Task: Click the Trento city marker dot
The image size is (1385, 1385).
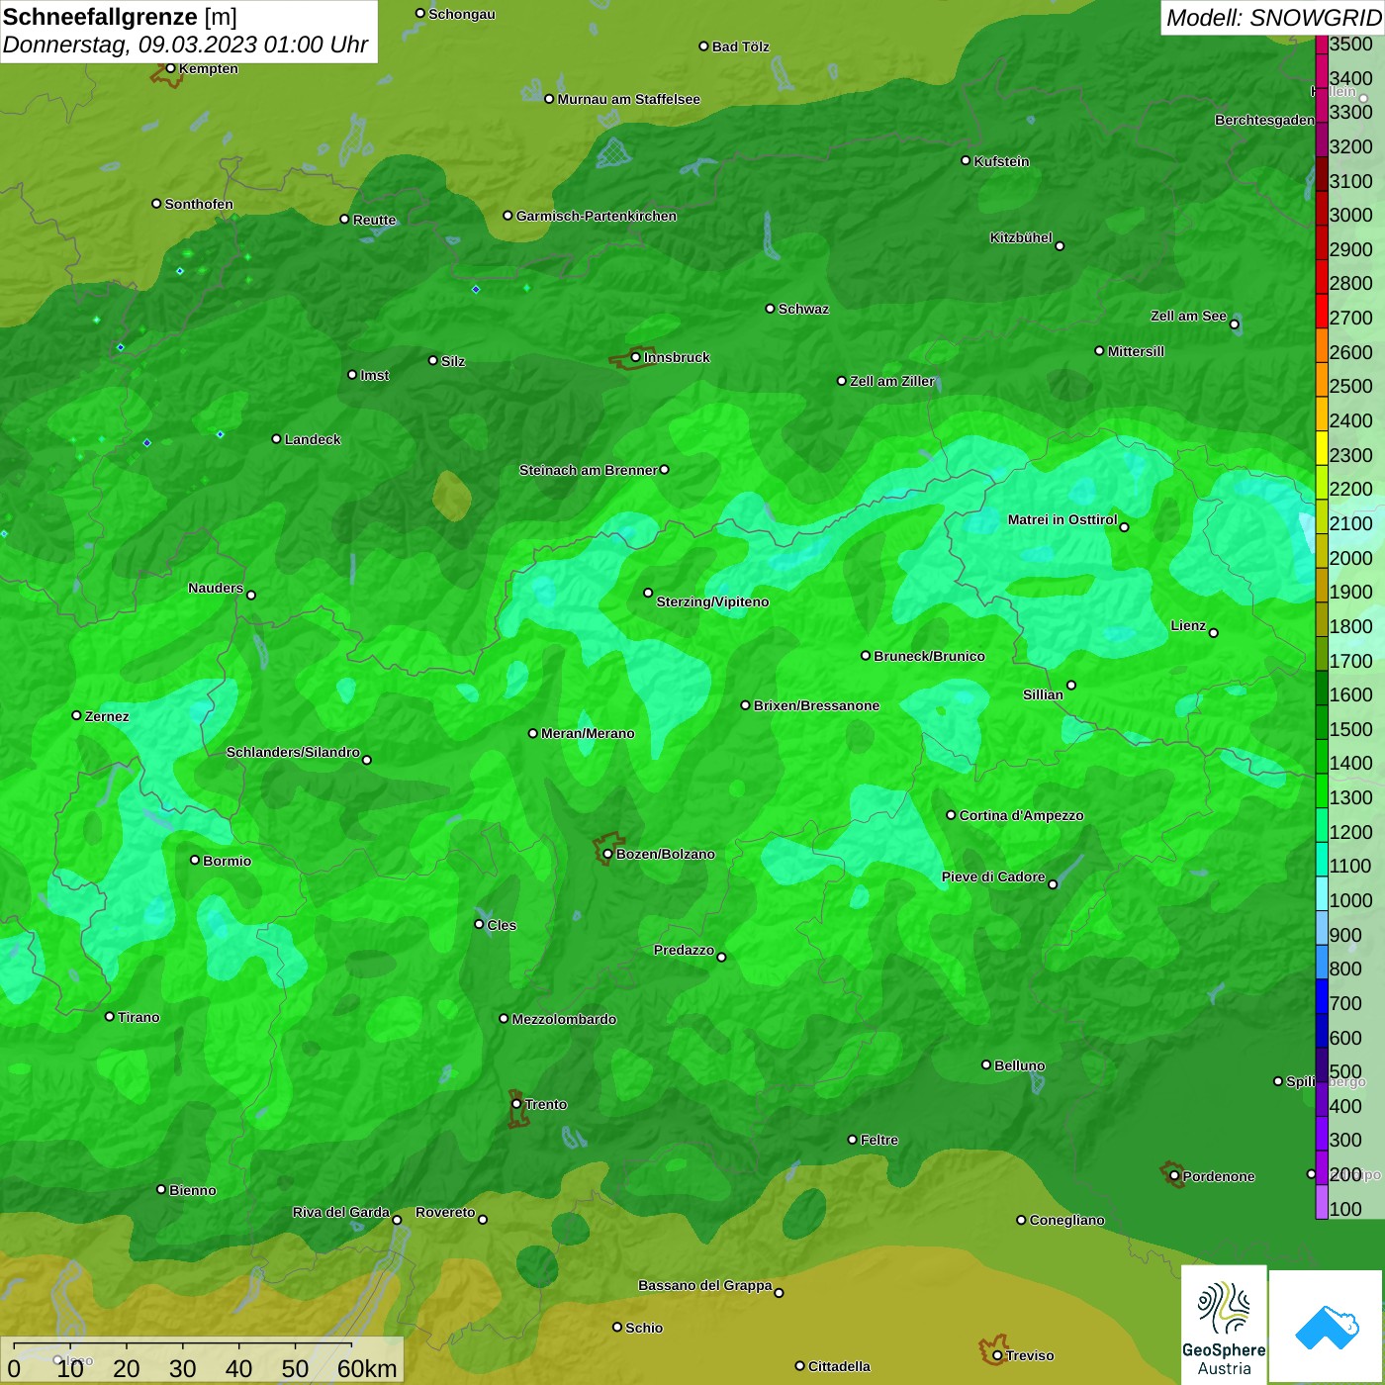Action: pos(516,1104)
